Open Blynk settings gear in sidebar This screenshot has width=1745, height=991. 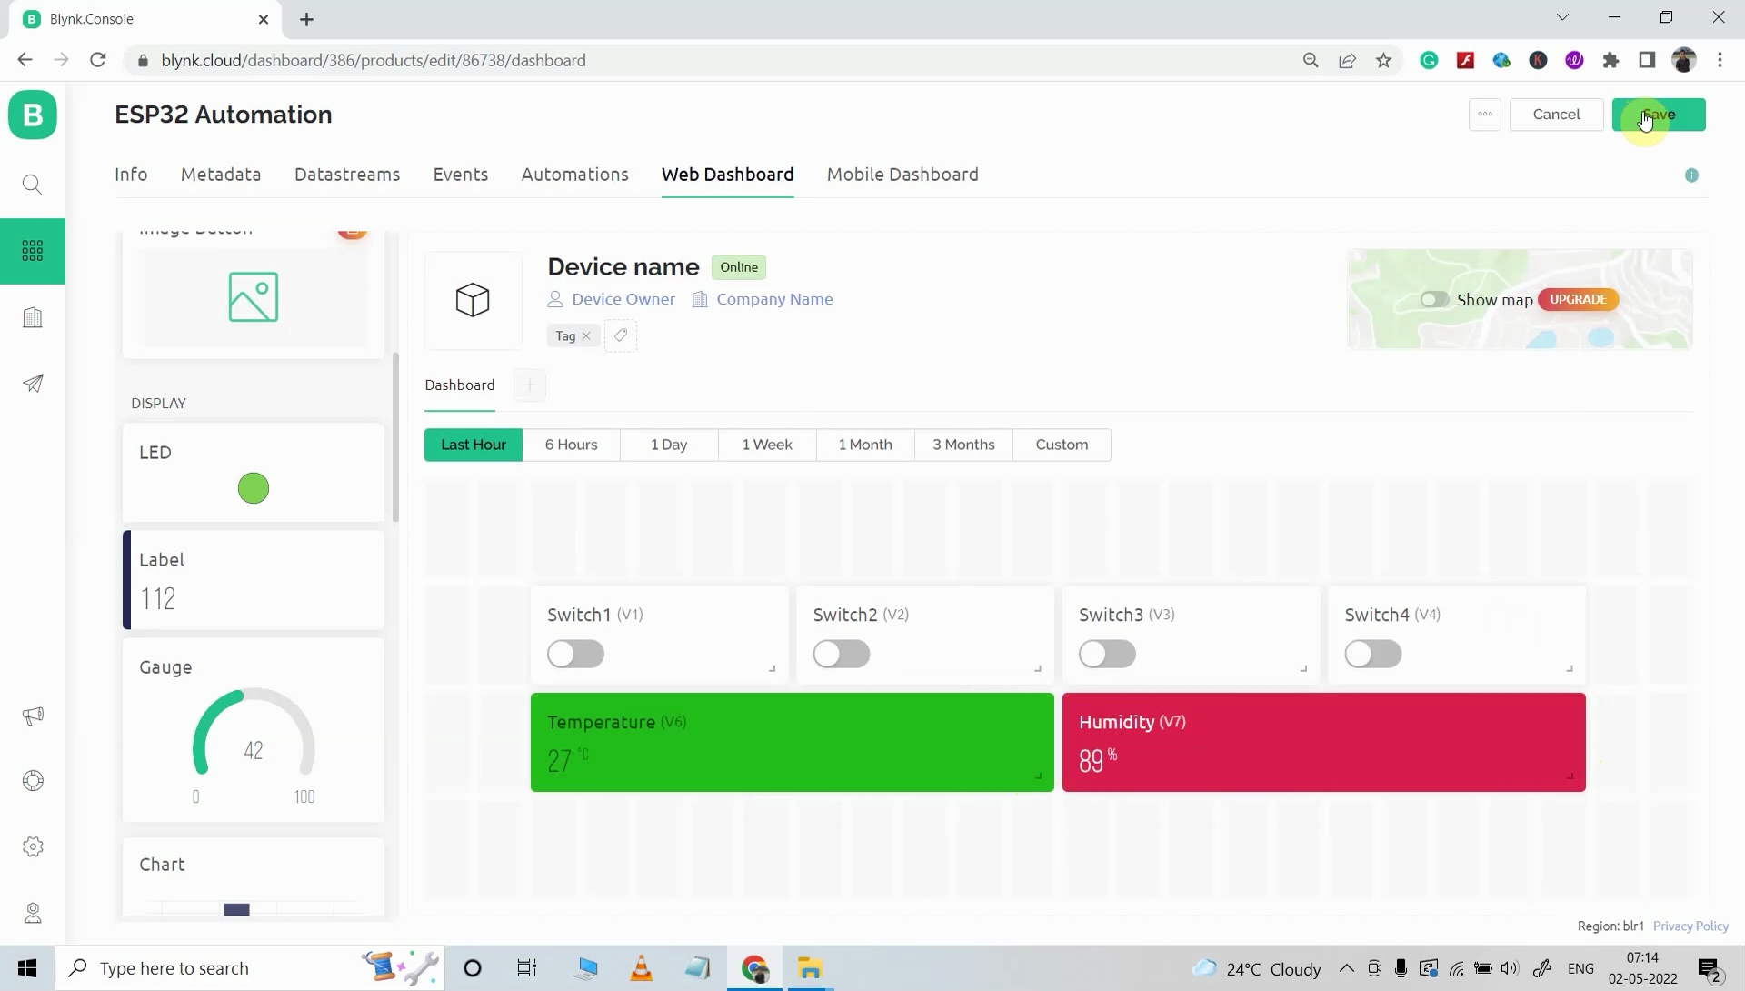click(x=33, y=846)
